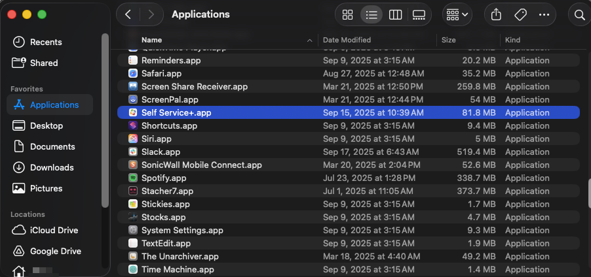Click the Shortcuts.app icon
Screen dimensions: 591x277
[x=132, y=125]
